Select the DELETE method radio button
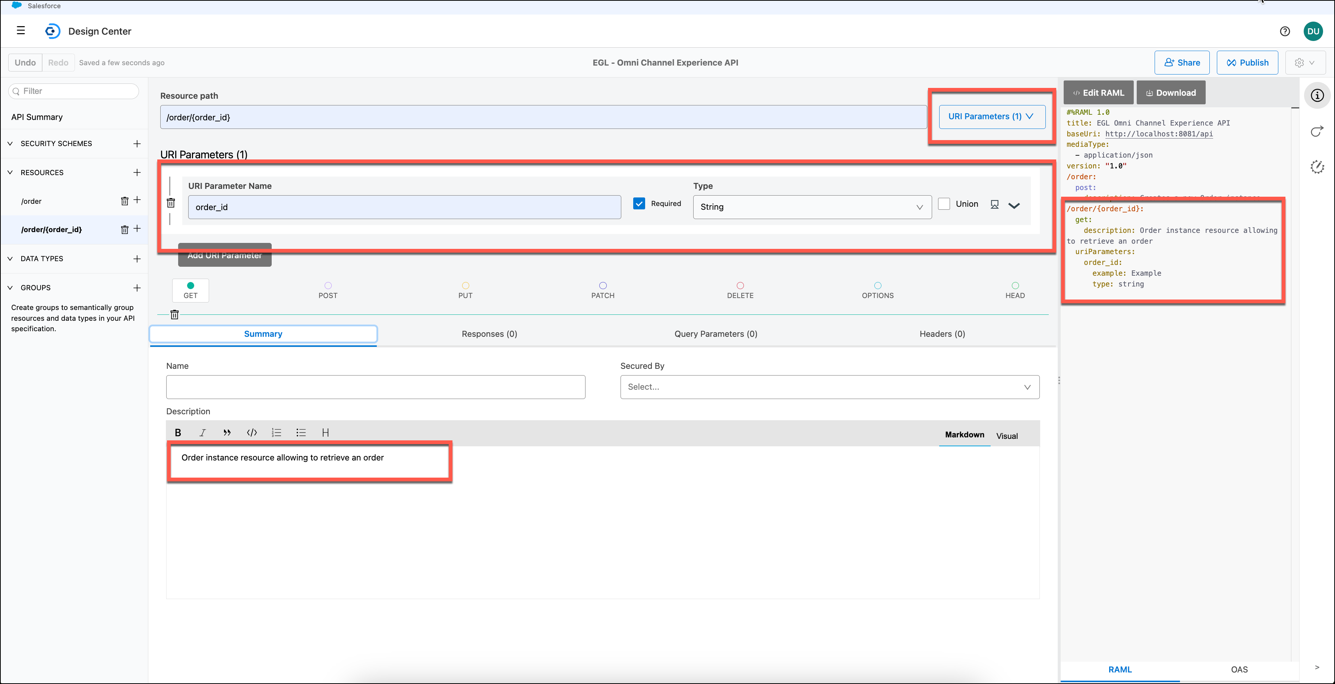The height and width of the screenshot is (684, 1335). pos(739,285)
